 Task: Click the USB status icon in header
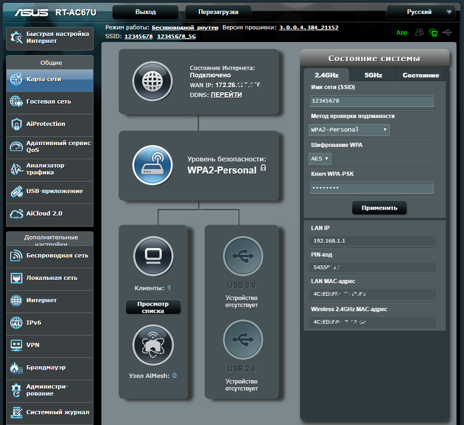447,32
